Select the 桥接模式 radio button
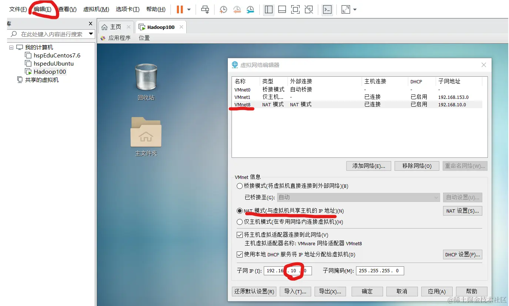The image size is (509, 306). tap(239, 186)
